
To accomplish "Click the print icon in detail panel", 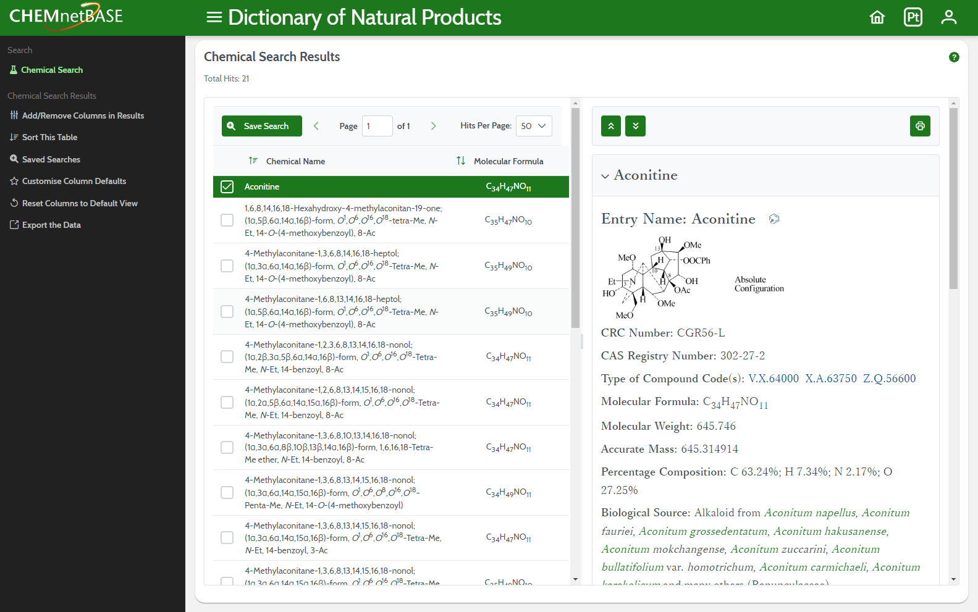I will point(920,126).
